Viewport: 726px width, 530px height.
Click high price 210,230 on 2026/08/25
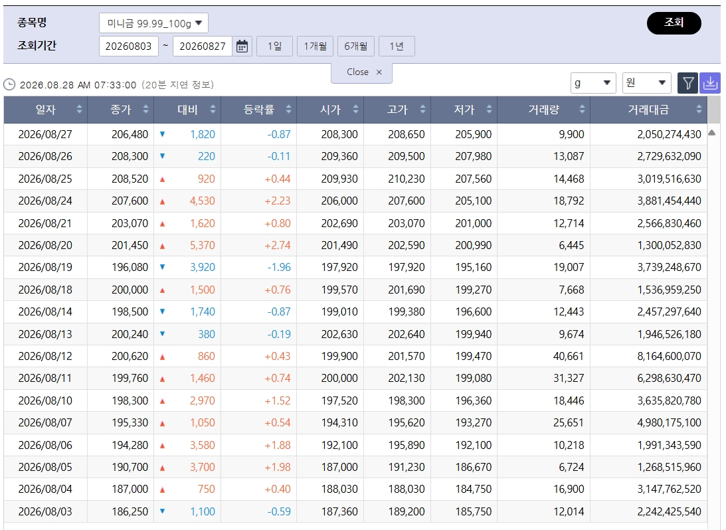click(x=406, y=179)
